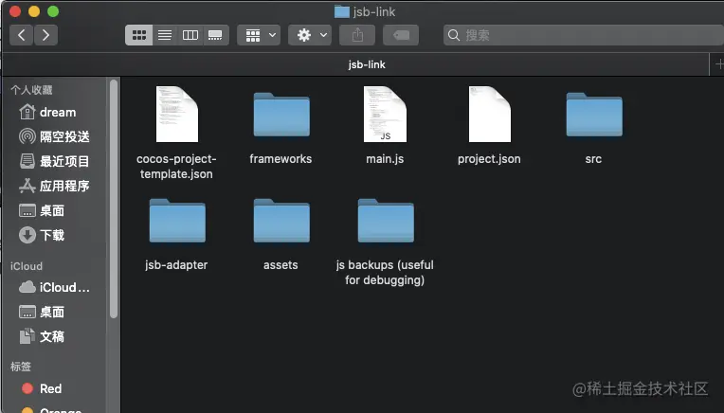Switch to list view

165,35
